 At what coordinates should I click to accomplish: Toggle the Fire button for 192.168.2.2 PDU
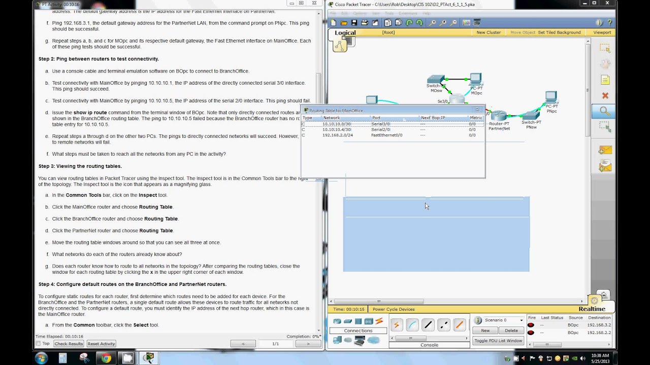(531, 333)
